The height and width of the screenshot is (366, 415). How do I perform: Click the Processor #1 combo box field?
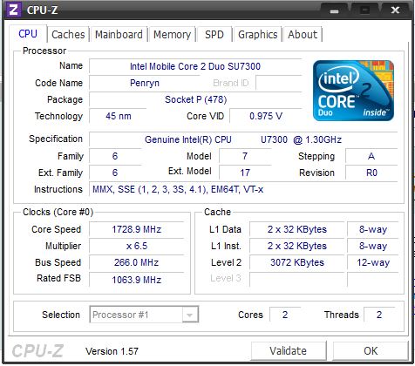click(x=144, y=315)
